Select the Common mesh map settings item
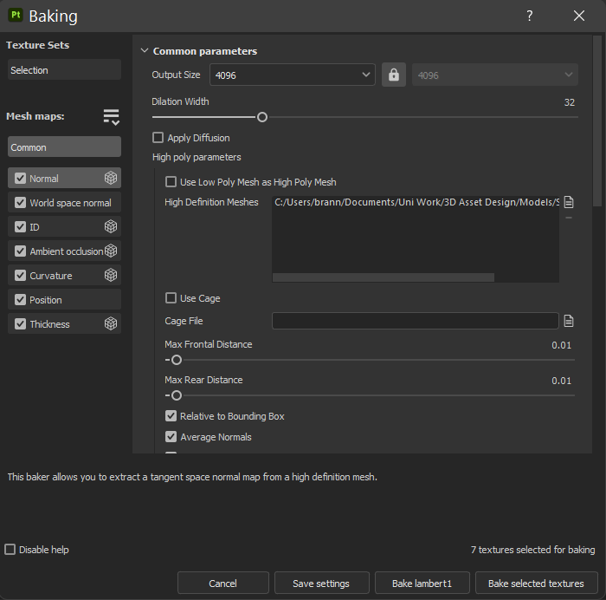This screenshot has width=606, height=600. coord(64,147)
